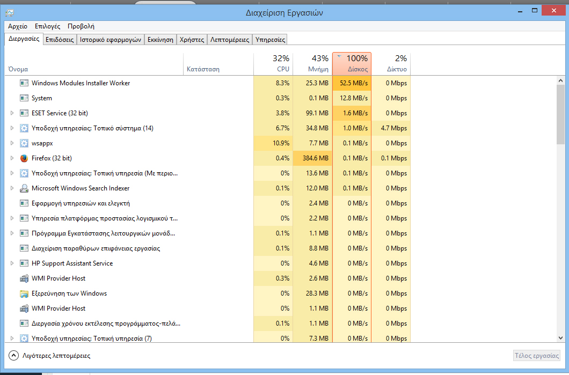The image size is (569, 375).
Task: Switch to the Επιδόσεις tab
Action: click(60, 40)
